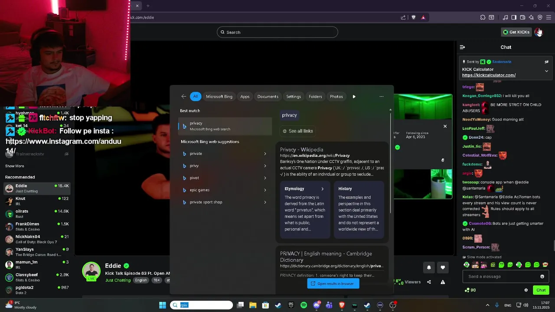Click Open results in browser button
The image size is (555, 312).
(x=333, y=283)
